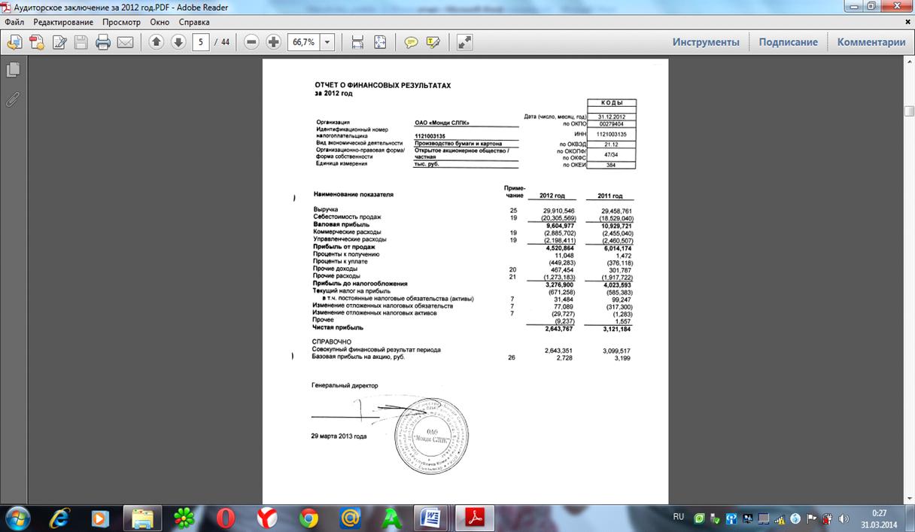Open the green letter A app in the taskbar
915x532 pixels.
391,518
